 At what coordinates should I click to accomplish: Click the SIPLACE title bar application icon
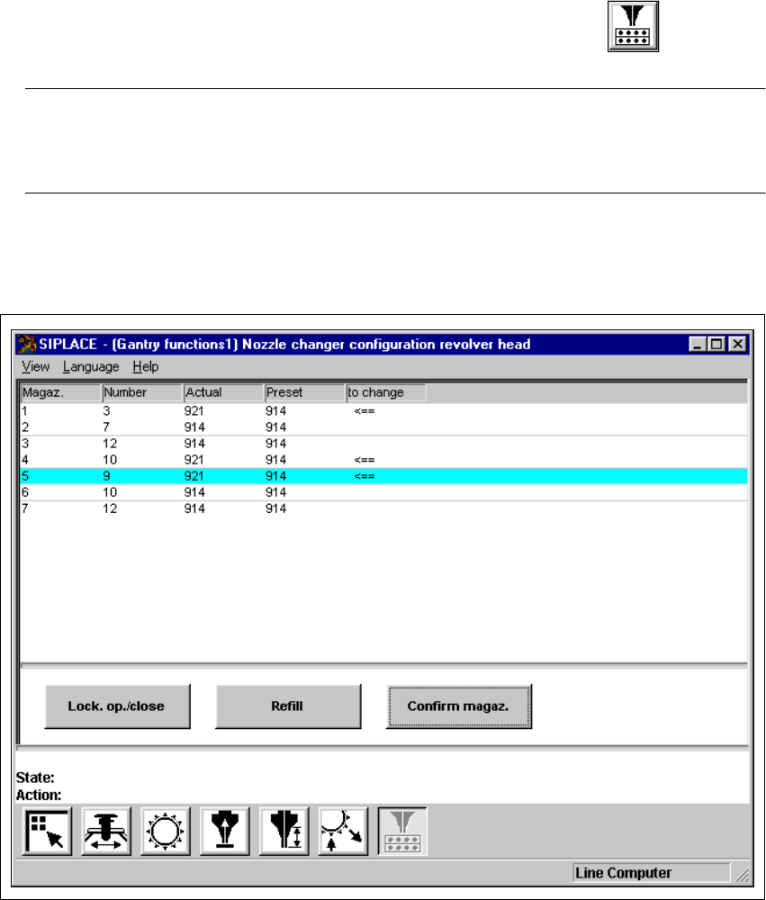click(x=26, y=344)
